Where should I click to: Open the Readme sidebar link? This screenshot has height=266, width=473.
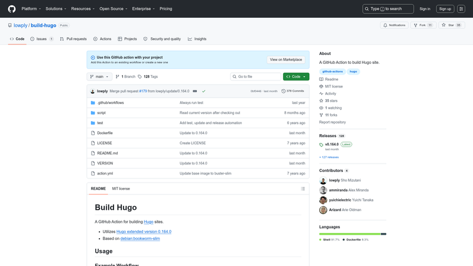pyautogui.click(x=332, y=79)
